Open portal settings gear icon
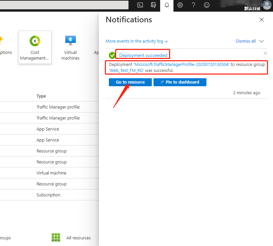The height and width of the screenshot is (246, 273). point(180,5)
